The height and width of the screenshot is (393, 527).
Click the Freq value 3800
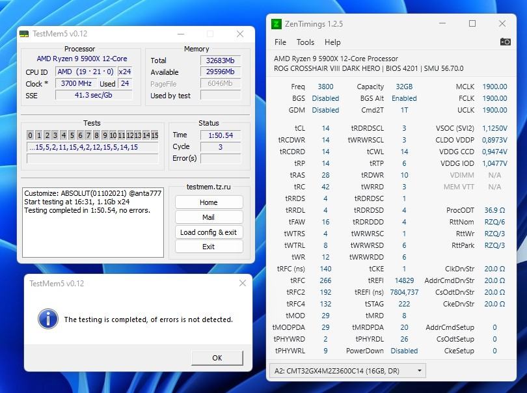[325, 87]
